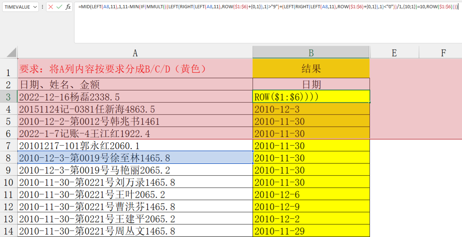
Task: Click cell 2010-11-30-第0221号刘万录1465.8
Action: point(135,182)
